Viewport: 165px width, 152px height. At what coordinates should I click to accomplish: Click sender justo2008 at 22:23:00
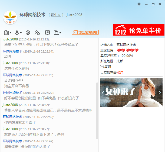click(x=10, y=63)
